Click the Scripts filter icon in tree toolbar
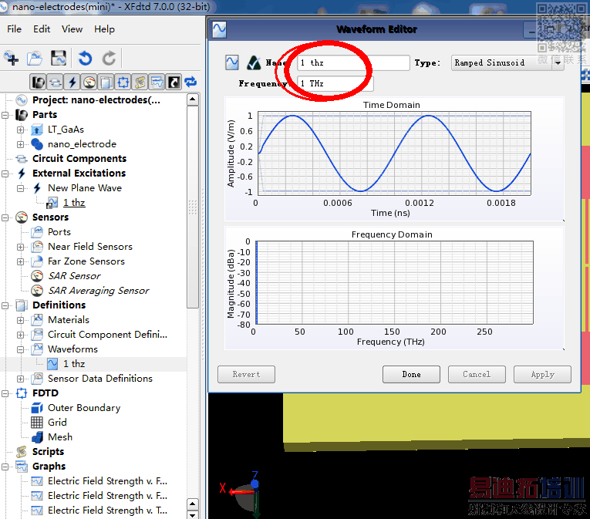The width and height of the screenshot is (590, 519). point(140,82)
